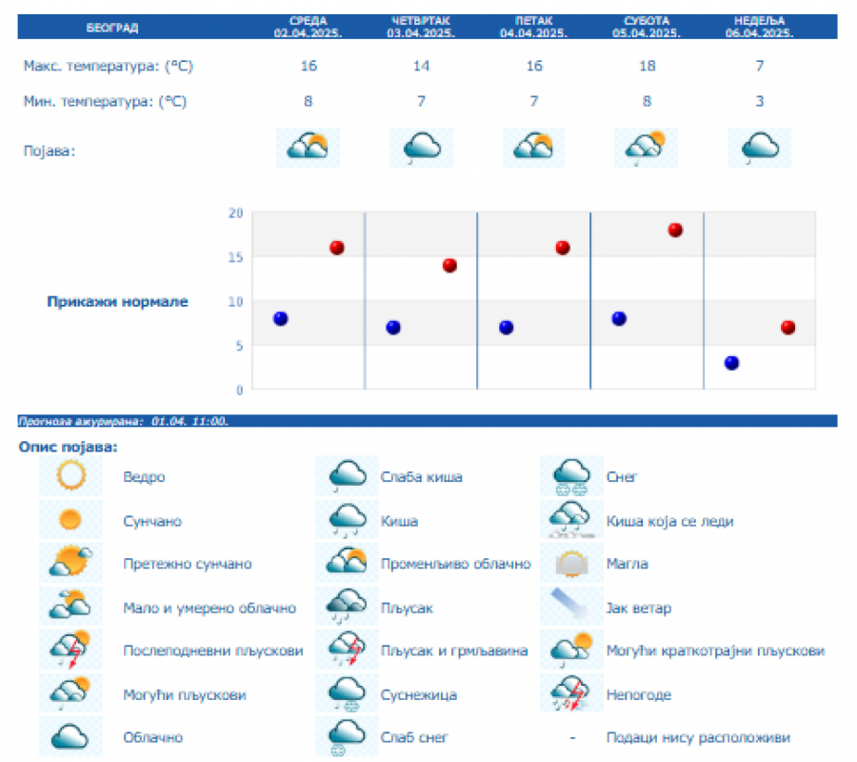Click Sunday's blue min temperature dot
The width and height of the screenshot is (857, 762).
[731, 363]
